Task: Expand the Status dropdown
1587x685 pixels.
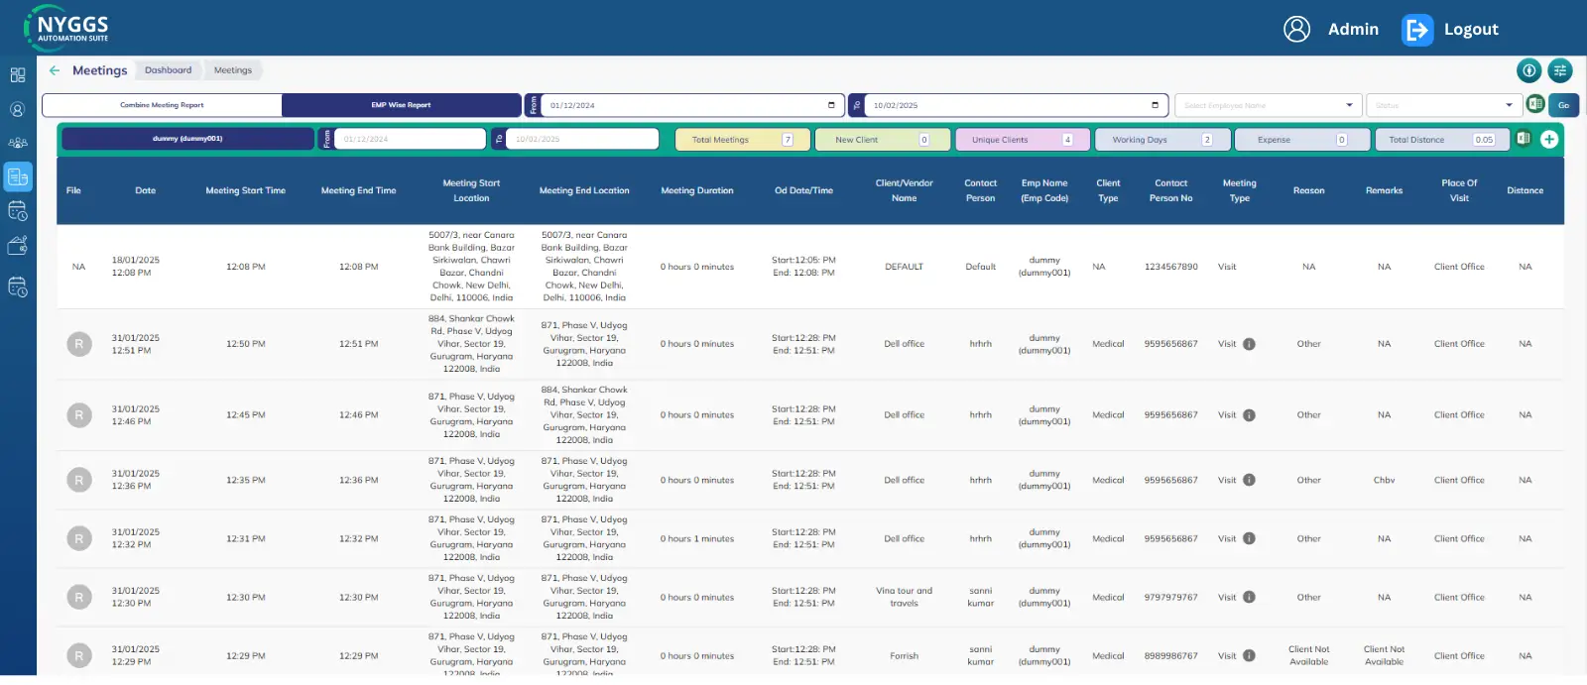Action: pyautogui.click(x=1442, y=105)
